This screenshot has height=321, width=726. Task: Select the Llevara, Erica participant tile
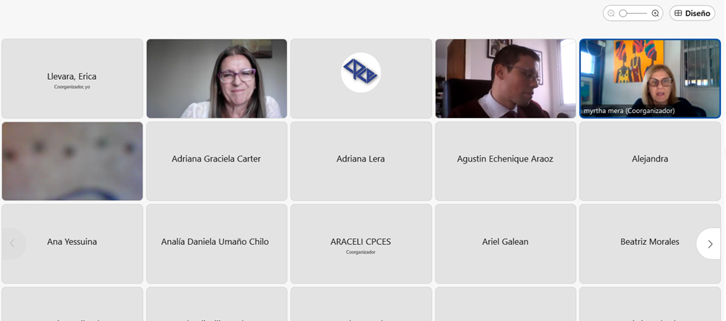tap(72, 78)
